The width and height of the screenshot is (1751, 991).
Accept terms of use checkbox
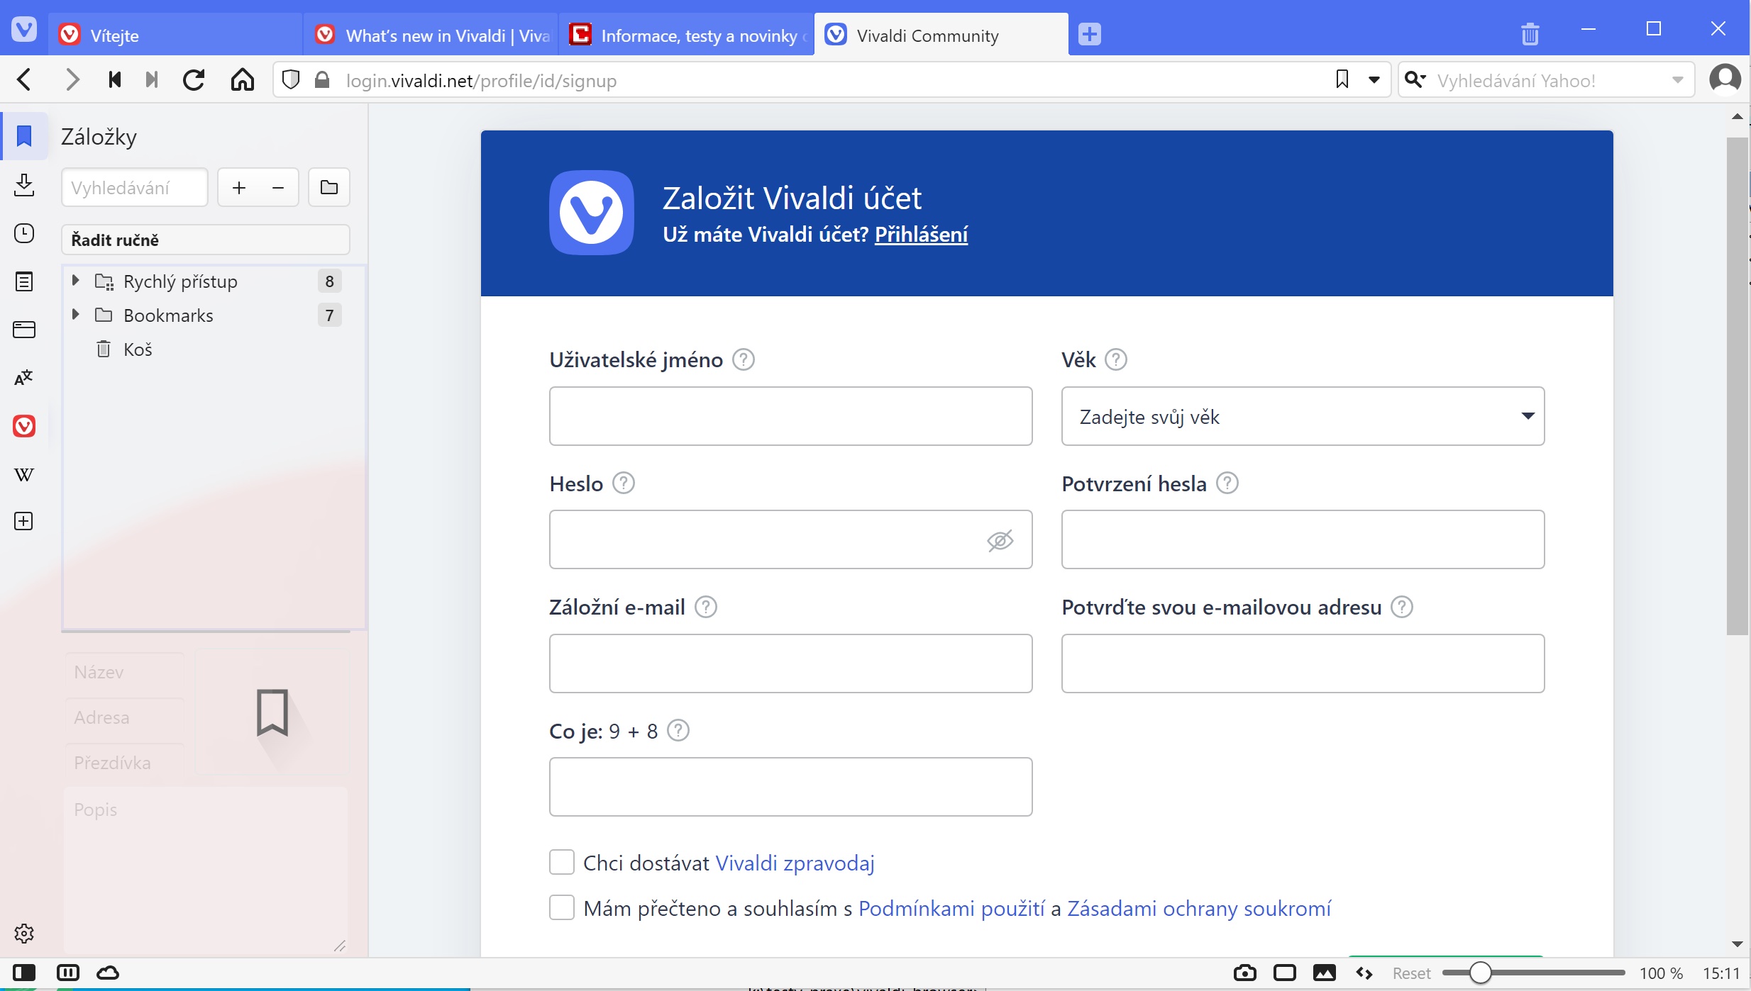[x=562, y=908]
